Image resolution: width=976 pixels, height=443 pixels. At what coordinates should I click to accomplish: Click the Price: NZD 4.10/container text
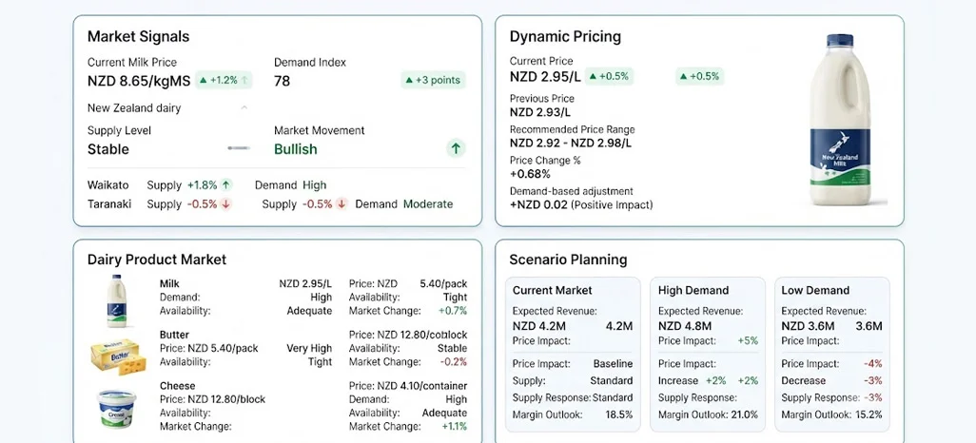[408, 386]
